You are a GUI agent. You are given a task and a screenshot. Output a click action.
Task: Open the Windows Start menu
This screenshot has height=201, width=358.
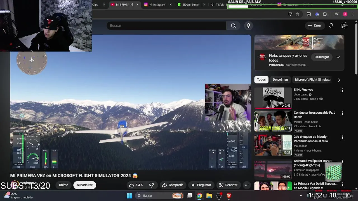click(129, 196)
